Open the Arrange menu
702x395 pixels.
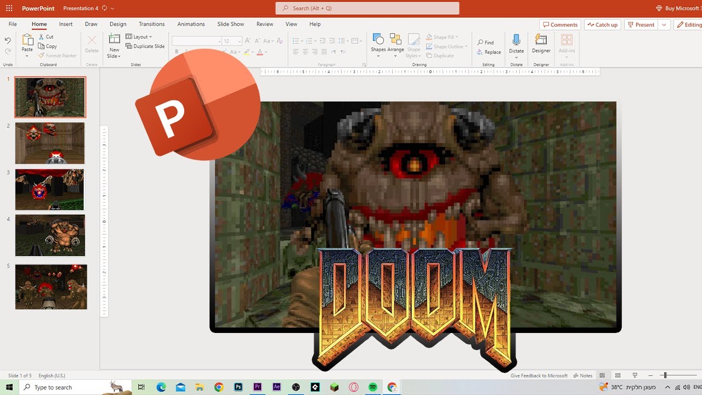click(395, 46)
